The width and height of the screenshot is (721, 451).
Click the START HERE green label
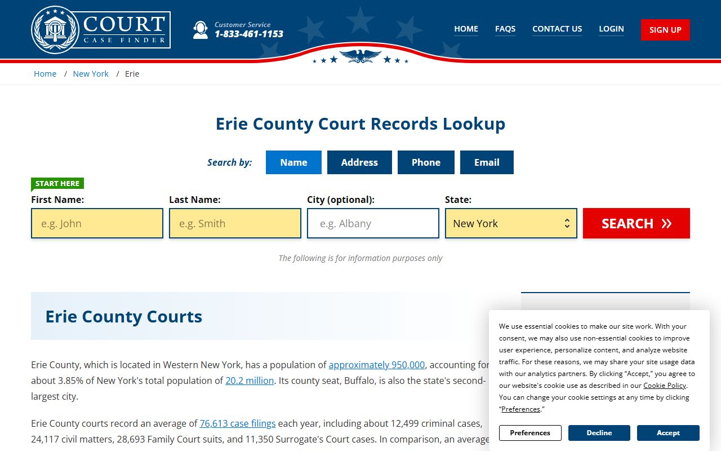point(57,183)
